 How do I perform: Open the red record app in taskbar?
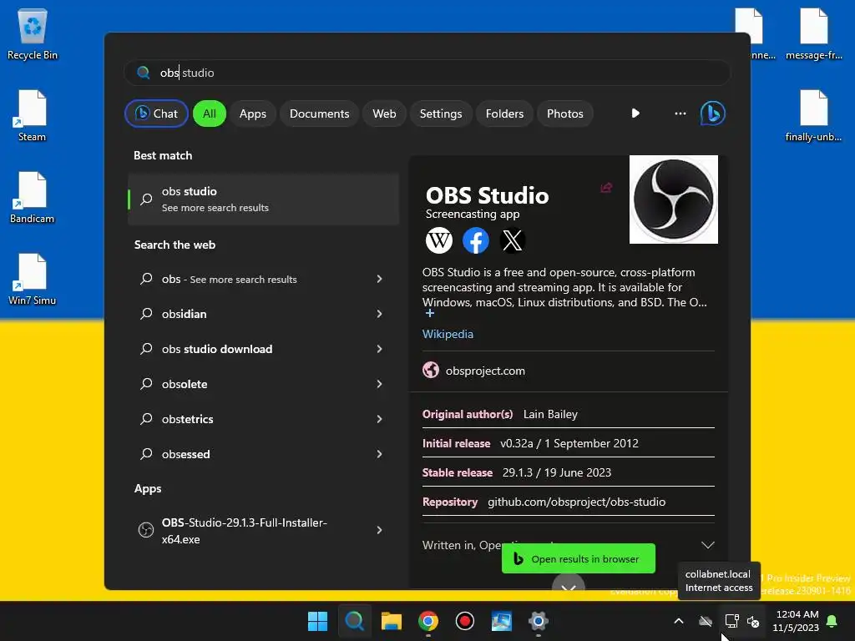(464, 621)
